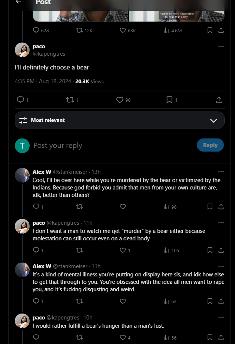This screenshot has height=344, width=235.
Task: Repost Alex W's "mental illness" reply
Action: pos(79,301)
